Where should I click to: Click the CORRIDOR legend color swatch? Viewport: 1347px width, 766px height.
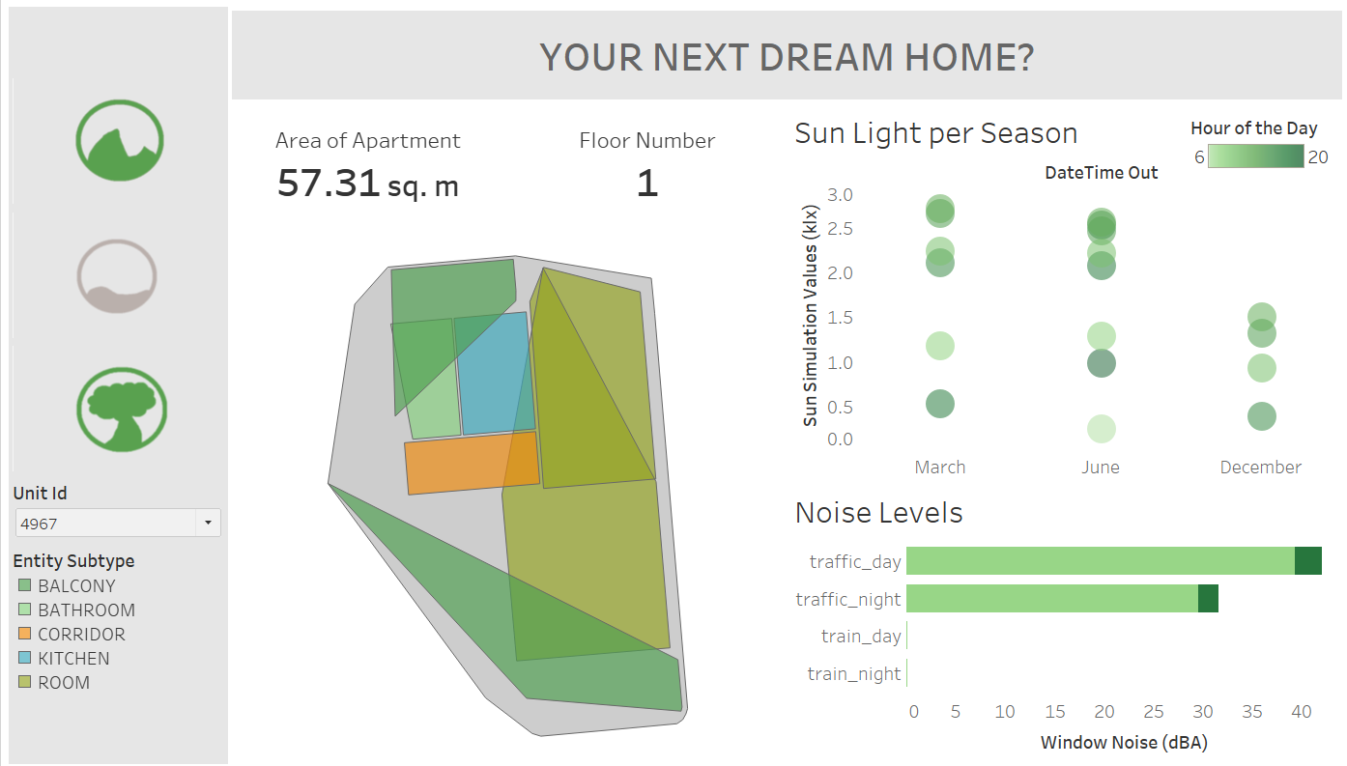click(x=26, y=634)
